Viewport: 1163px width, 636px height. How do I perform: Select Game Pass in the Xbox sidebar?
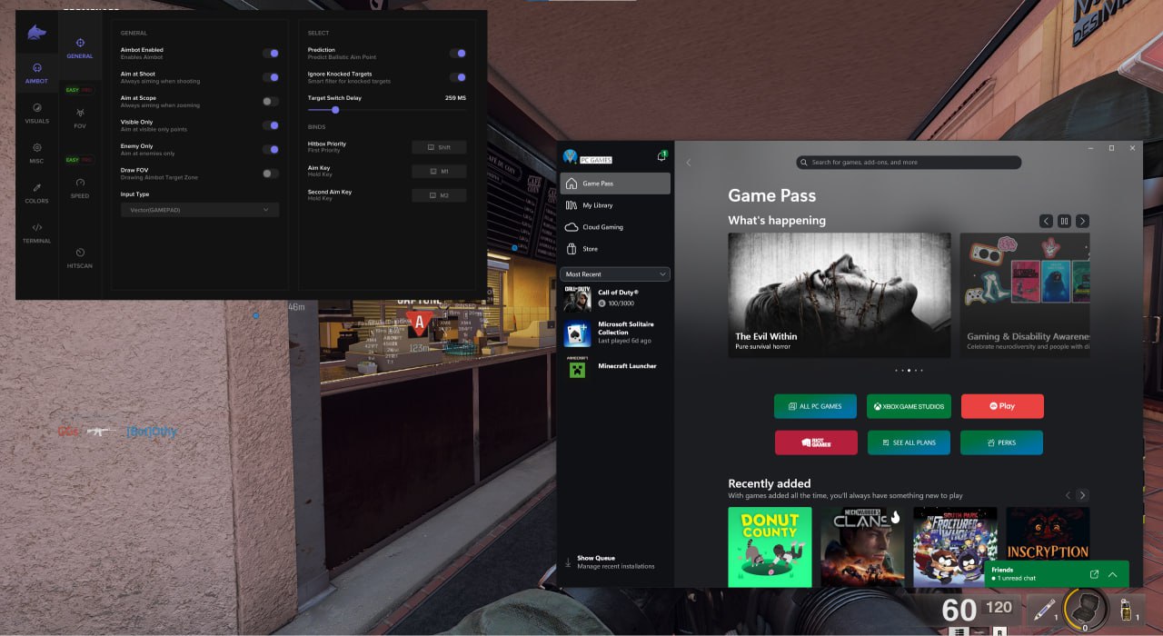(615, 184)
